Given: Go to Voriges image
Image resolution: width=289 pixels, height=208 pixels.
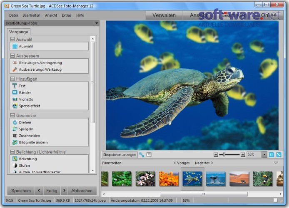Looking at the screenshot, I should pyautogui.click(x=182, y=163).
